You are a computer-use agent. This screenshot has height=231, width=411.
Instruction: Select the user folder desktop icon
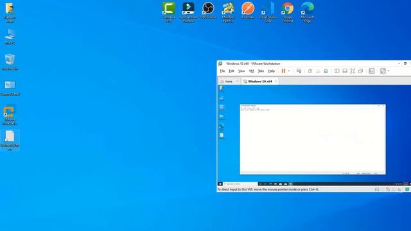(10, 12)
